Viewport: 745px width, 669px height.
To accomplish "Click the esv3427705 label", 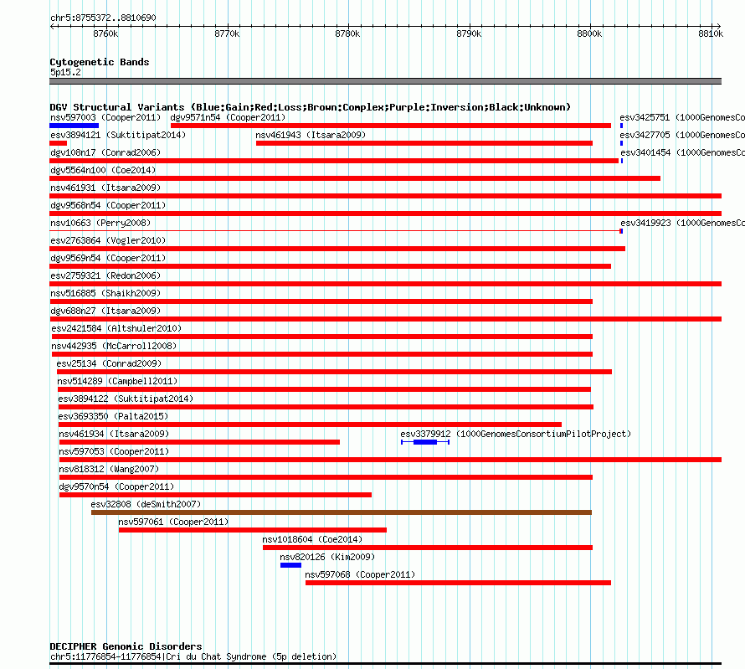I will pyautogui.click(x=682, y=135).
